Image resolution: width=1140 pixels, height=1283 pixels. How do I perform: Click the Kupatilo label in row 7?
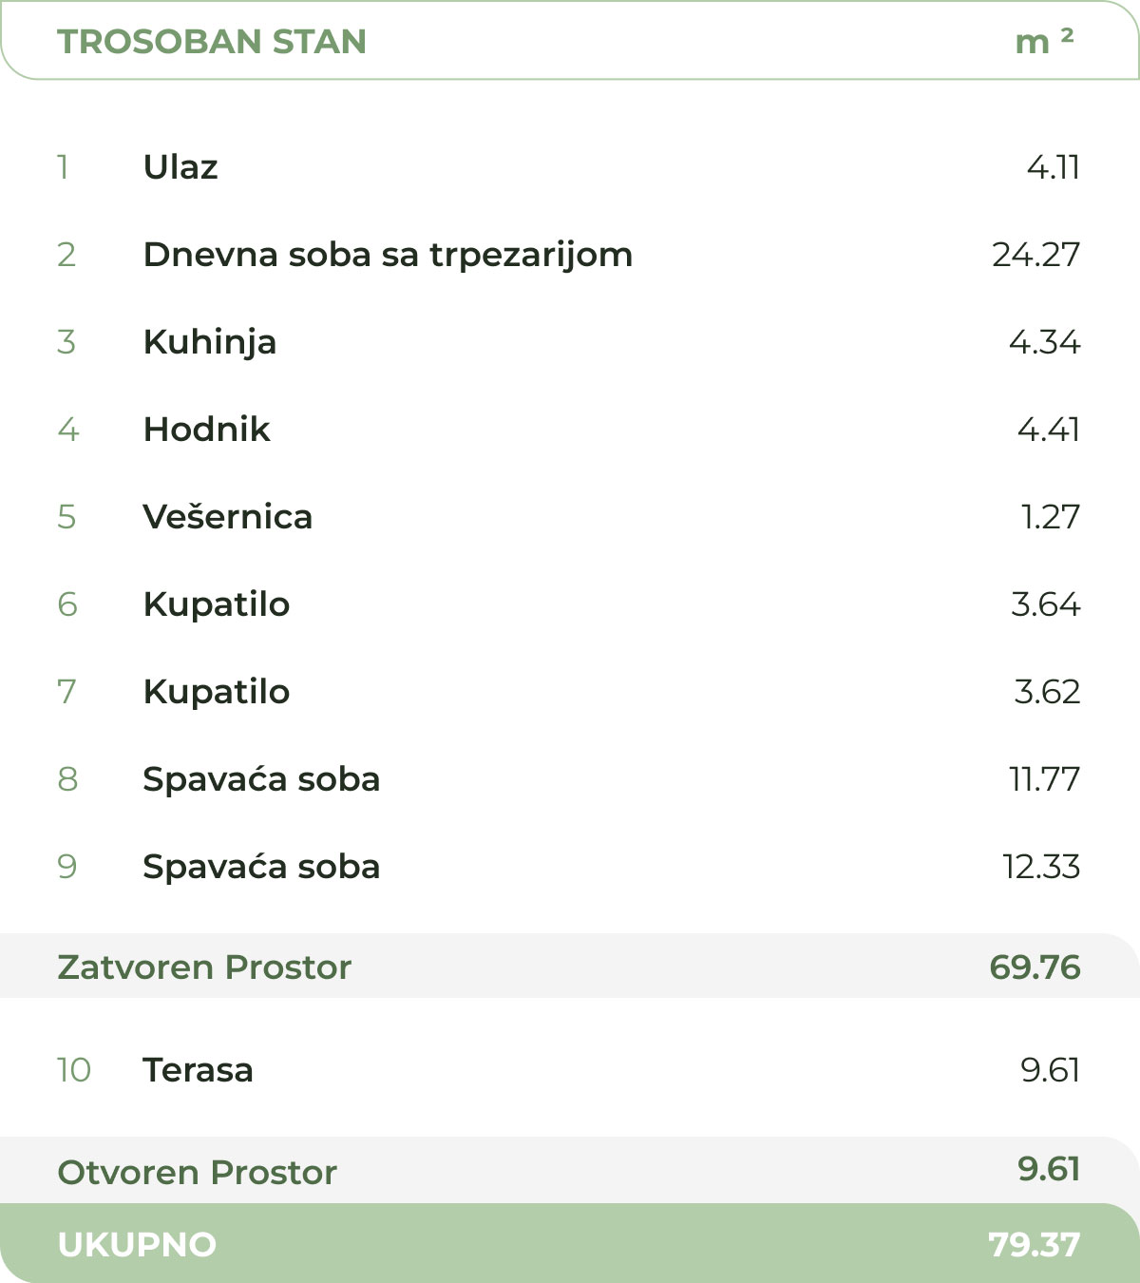point(217,692)
